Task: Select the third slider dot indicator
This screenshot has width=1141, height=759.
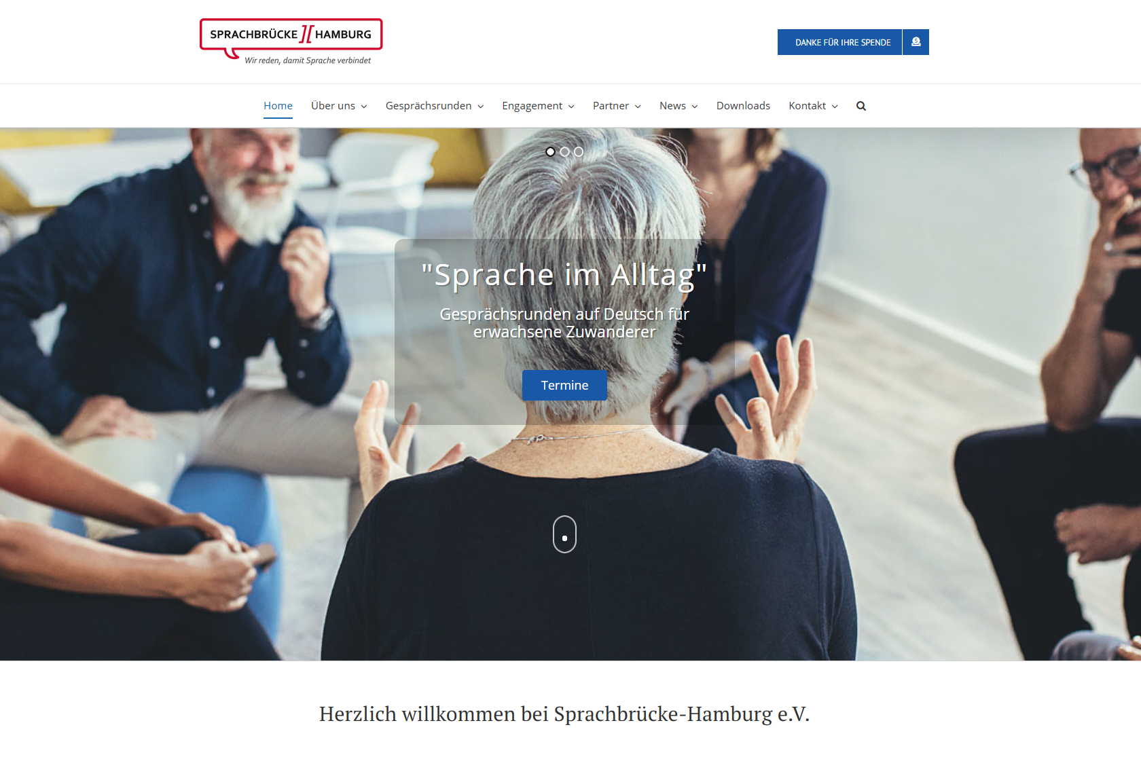Action: [579, 152]
